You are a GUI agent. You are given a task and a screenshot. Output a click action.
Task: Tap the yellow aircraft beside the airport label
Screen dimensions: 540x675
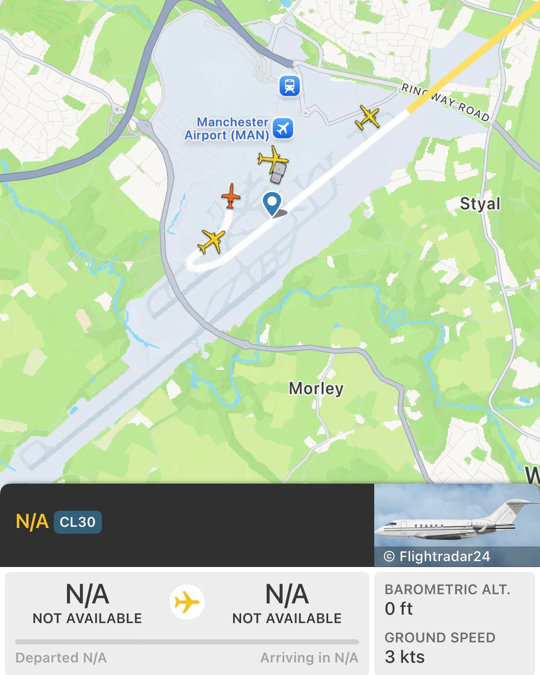tap(273, 159)
